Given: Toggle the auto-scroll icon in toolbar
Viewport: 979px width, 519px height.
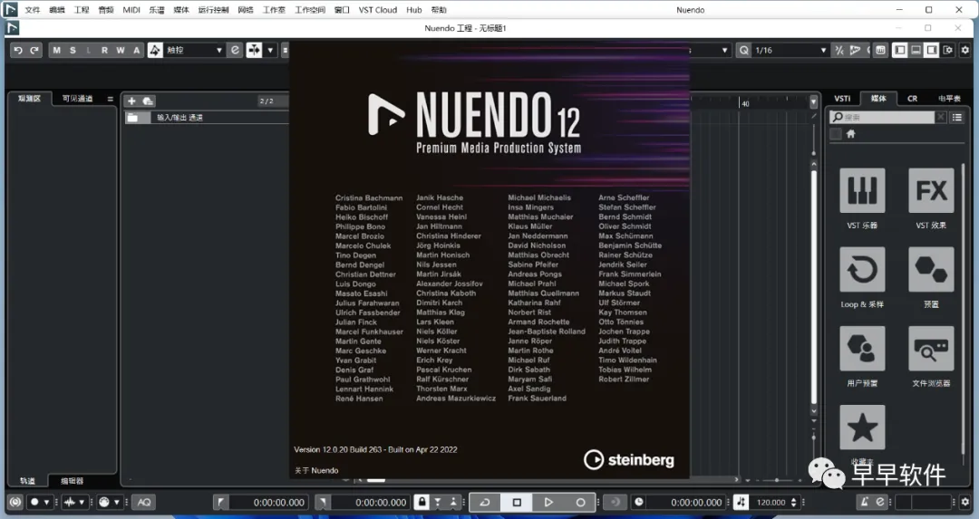Looking at the screenshot, I should tap(254, 50).
